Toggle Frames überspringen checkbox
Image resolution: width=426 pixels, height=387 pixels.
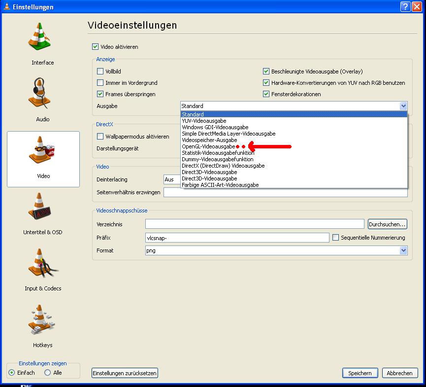tap(100, 94)
